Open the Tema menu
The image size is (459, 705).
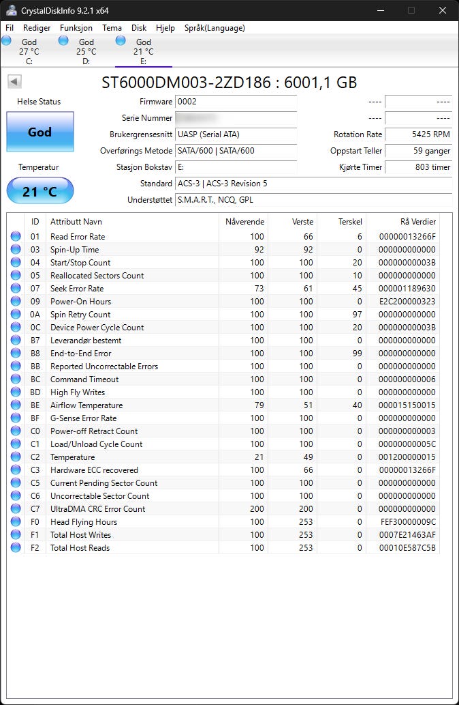(x=112, y=28)
